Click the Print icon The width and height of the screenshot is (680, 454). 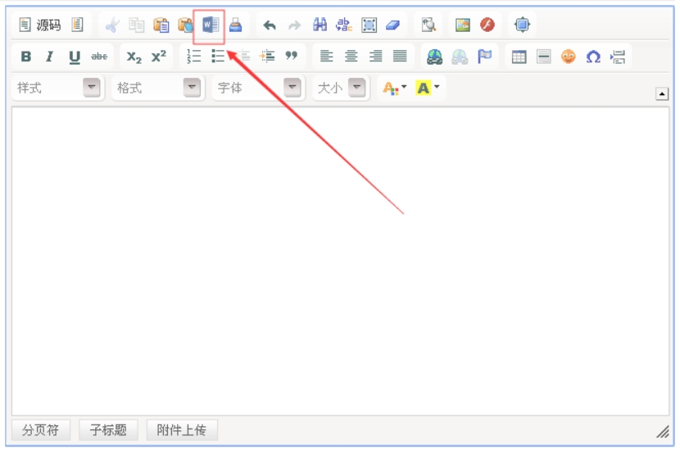[235, 25]
